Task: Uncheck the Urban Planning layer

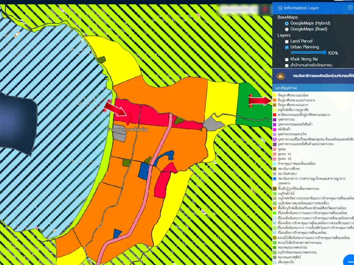Action: coord(287,47)
